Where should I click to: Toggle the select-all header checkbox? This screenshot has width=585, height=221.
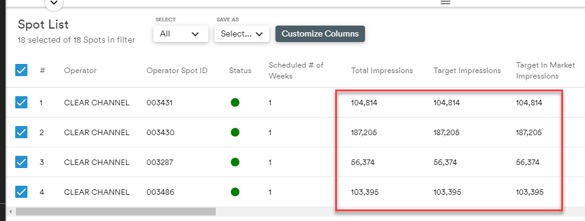point(21,70)
